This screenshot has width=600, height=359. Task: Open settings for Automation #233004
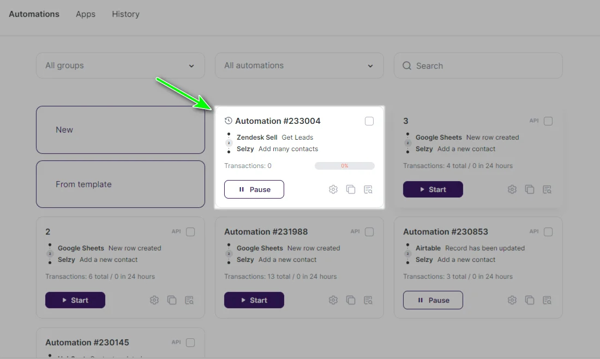pos(333,189)
